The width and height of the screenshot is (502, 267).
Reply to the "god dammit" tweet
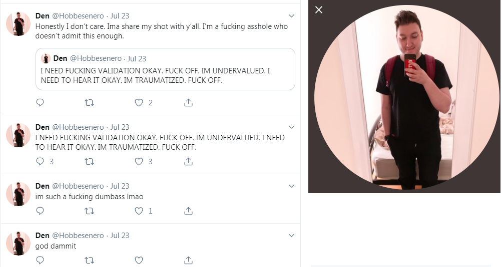point(40,261)
